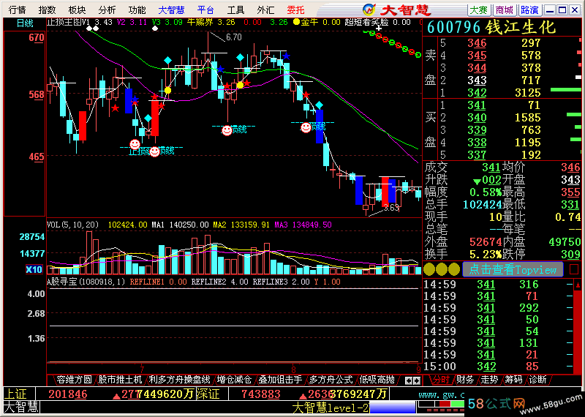Click the A股寻宝 indicator label
This screenshot has width=585, height=417.
pyautogui.click(x=86, y=282)
